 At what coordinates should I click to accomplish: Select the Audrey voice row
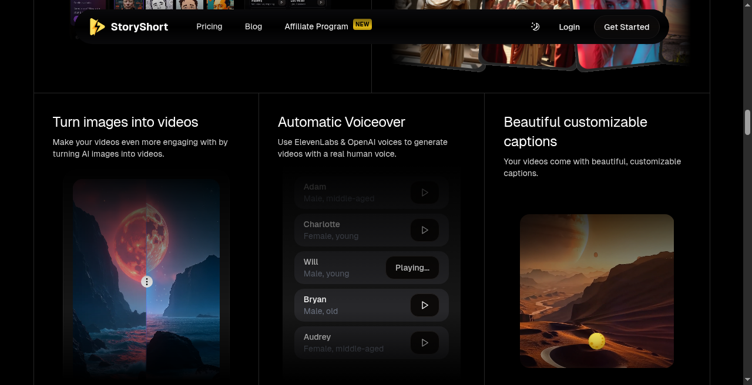click(371, 343)
